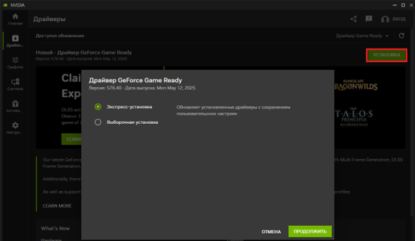The image size is (415, 241).
Task: Open the Драйвер Game Ready dropdown
Action: tap(362, 36)
